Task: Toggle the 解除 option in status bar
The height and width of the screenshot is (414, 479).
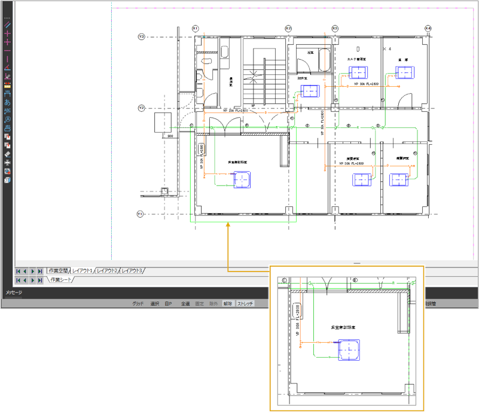Action: click(228, 304)
